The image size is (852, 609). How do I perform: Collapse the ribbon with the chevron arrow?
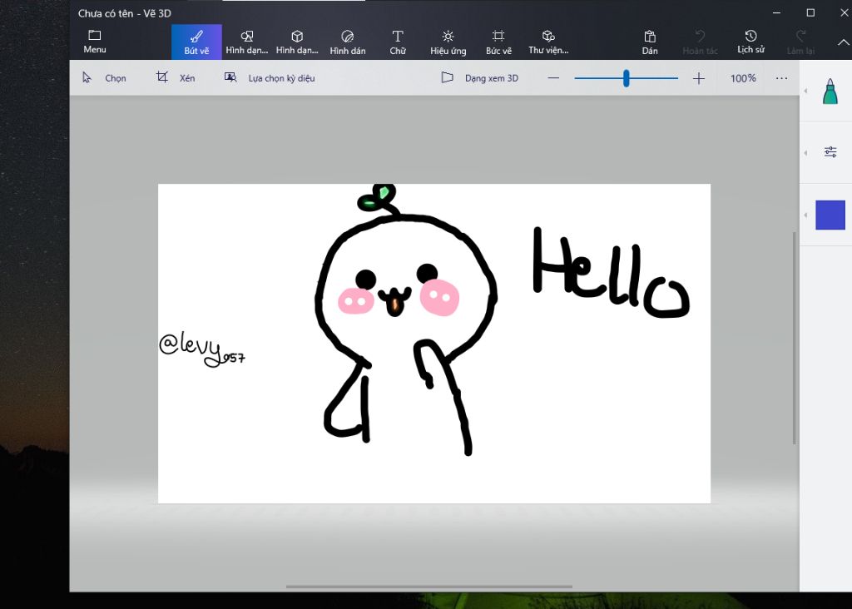pyautogui.click(x=844, y=42)
